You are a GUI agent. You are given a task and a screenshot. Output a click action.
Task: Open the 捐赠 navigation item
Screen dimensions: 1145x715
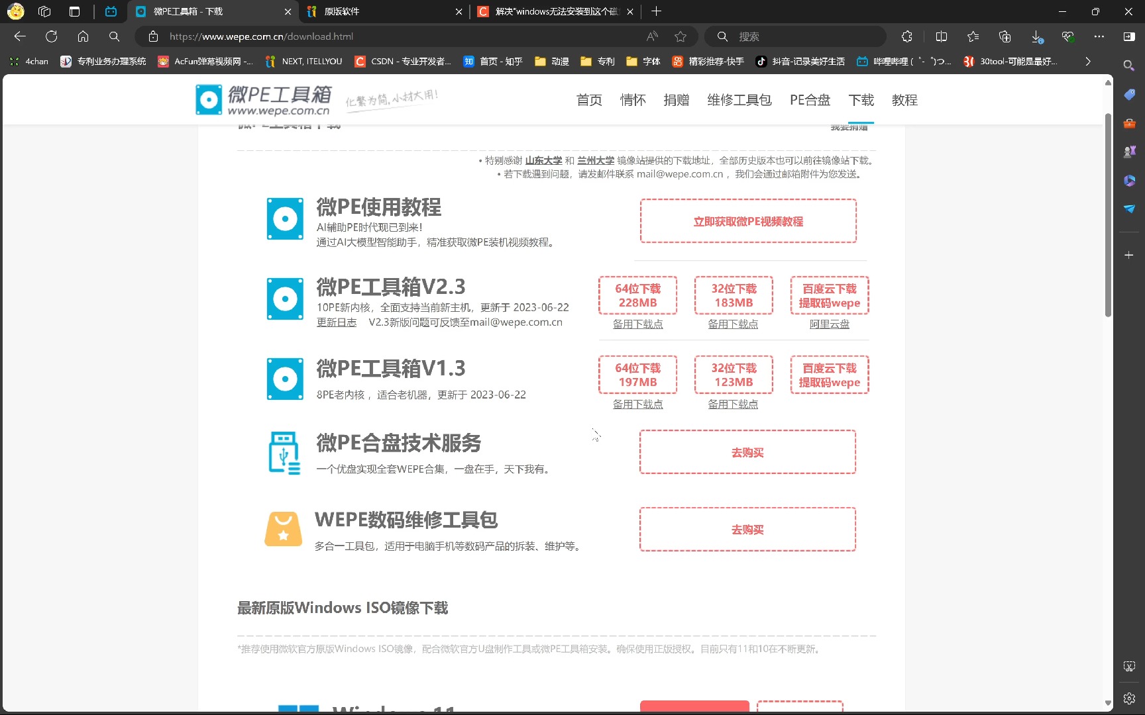(x=677, y=100)
